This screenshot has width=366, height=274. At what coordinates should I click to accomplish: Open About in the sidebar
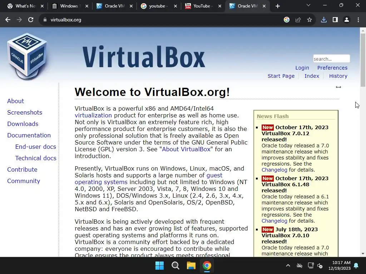pos(15,101)
